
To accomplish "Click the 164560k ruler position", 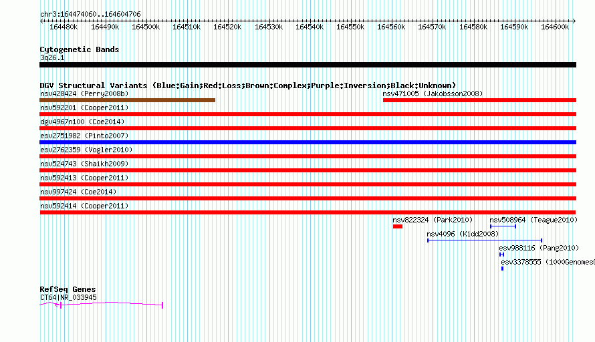I will click(391, 27).
